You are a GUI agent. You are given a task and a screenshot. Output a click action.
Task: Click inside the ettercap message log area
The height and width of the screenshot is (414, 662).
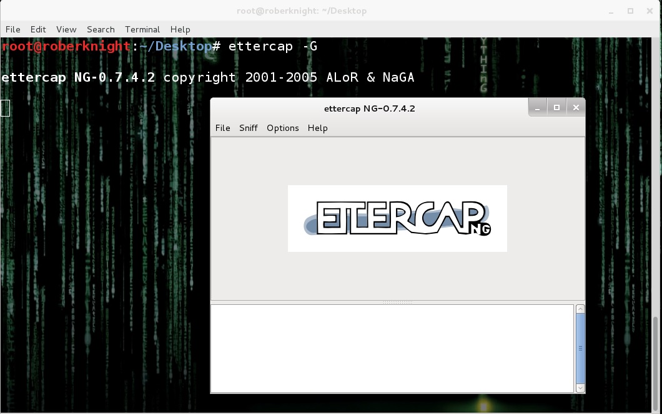click(x=392, y=349)
